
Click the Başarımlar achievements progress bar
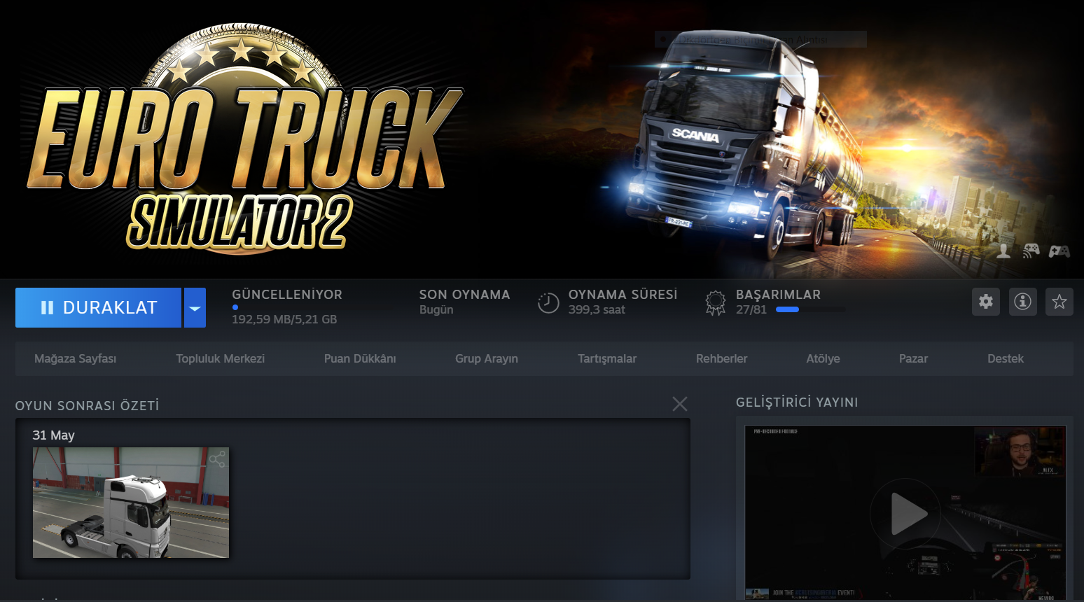pyautogui.click(x=810, y=309)
